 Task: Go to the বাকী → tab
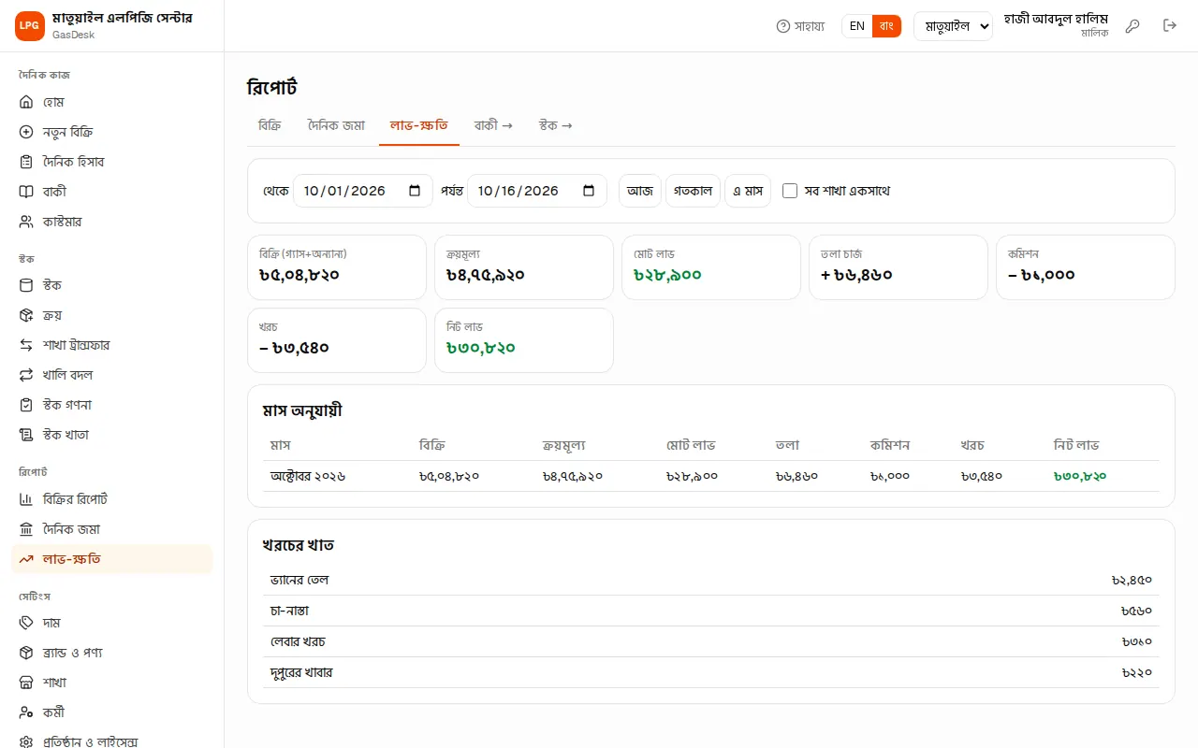493,125
